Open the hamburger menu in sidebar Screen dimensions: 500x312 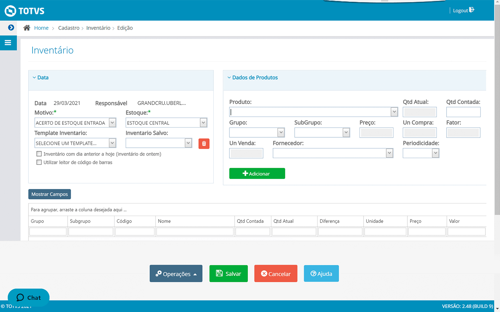click(8, 43)
